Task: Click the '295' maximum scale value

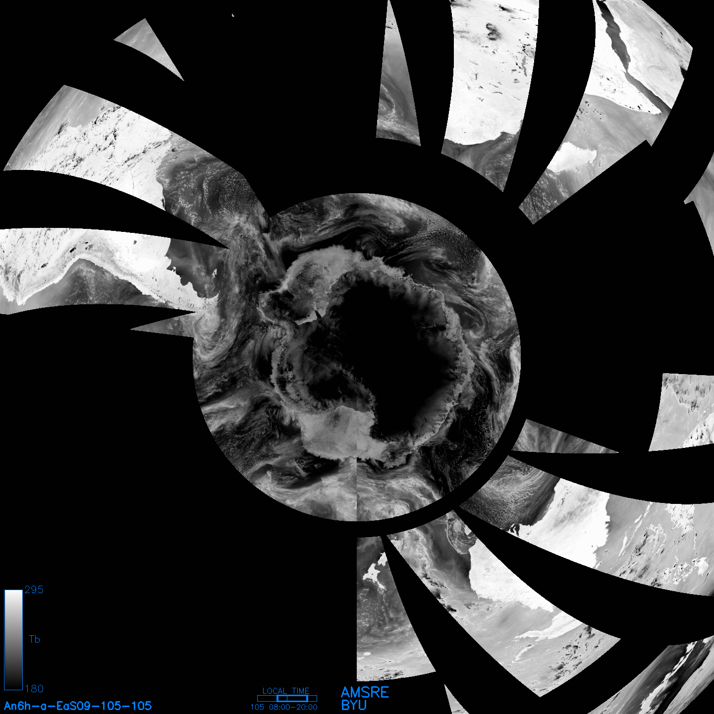Action: [x=34, y=590]
